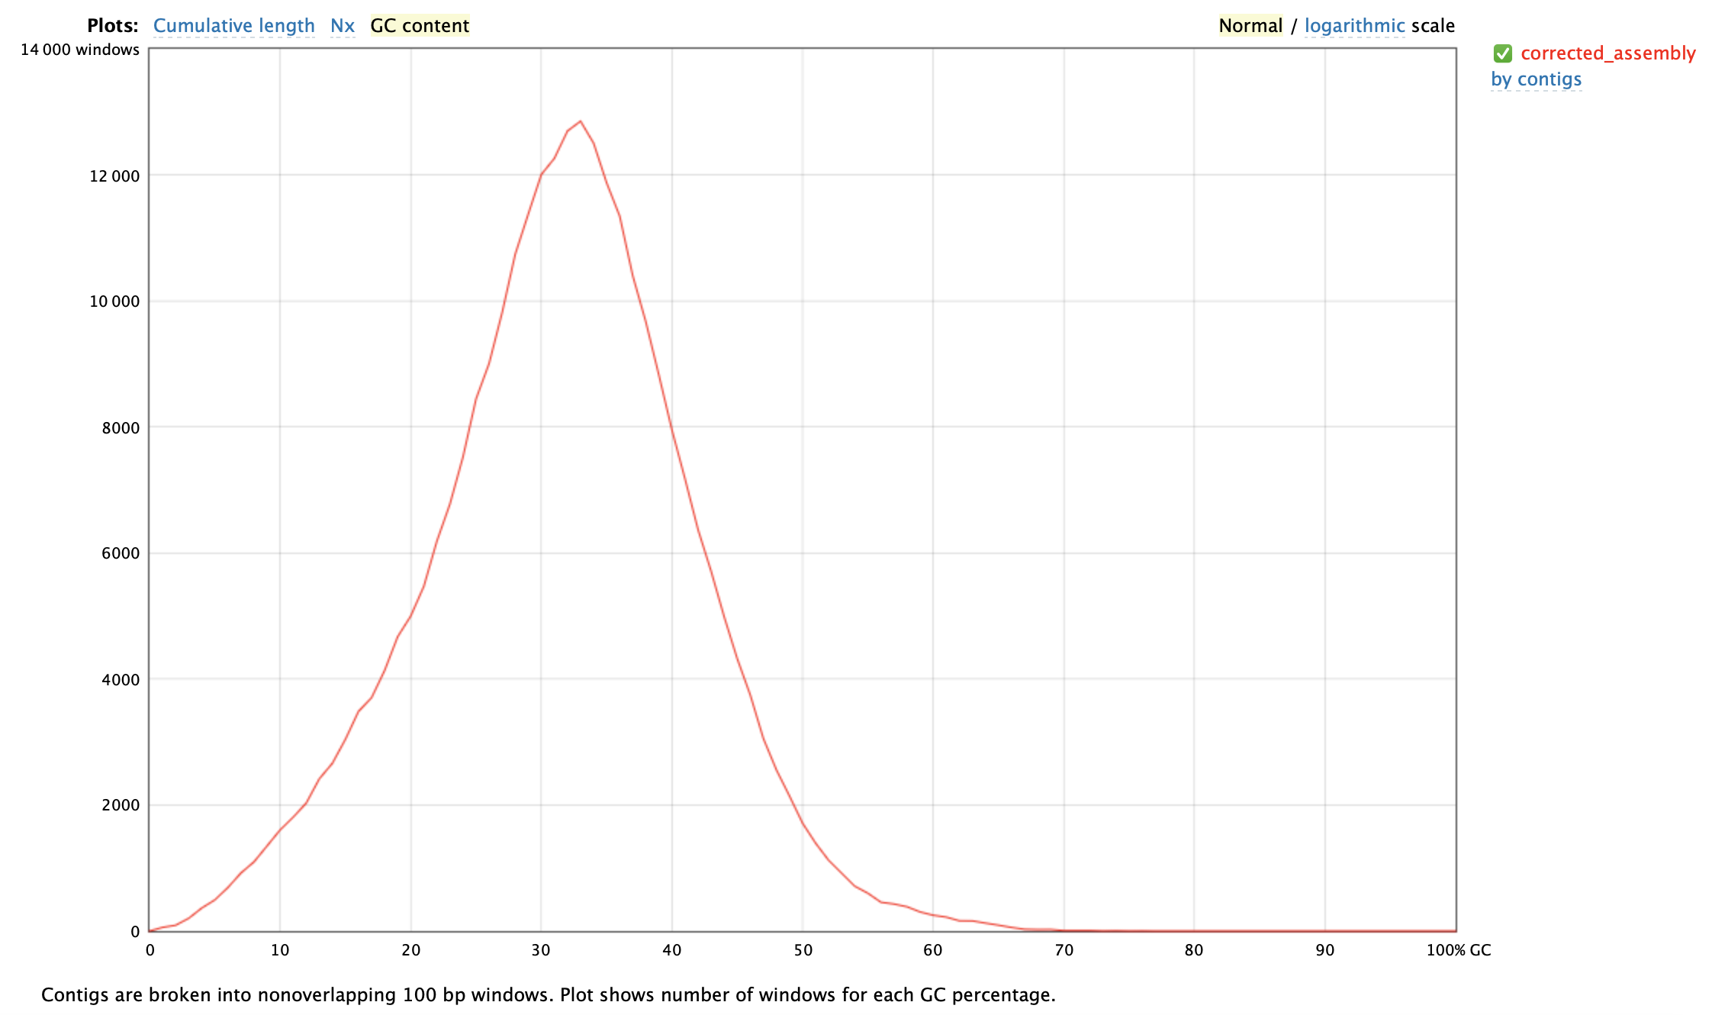Select the GC content plot tab

(x=420, y=26)
